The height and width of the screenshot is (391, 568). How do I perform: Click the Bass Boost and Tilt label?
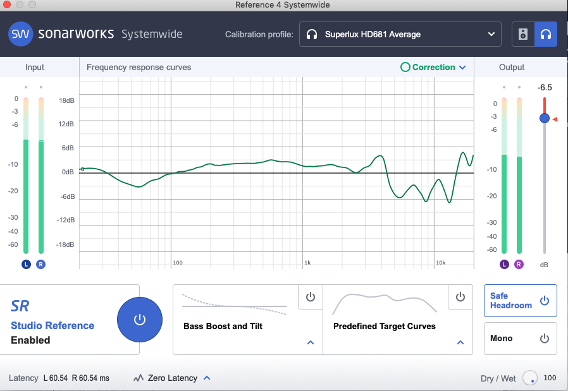point(223,327)
